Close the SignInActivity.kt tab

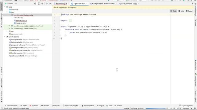tap(87, 4)
